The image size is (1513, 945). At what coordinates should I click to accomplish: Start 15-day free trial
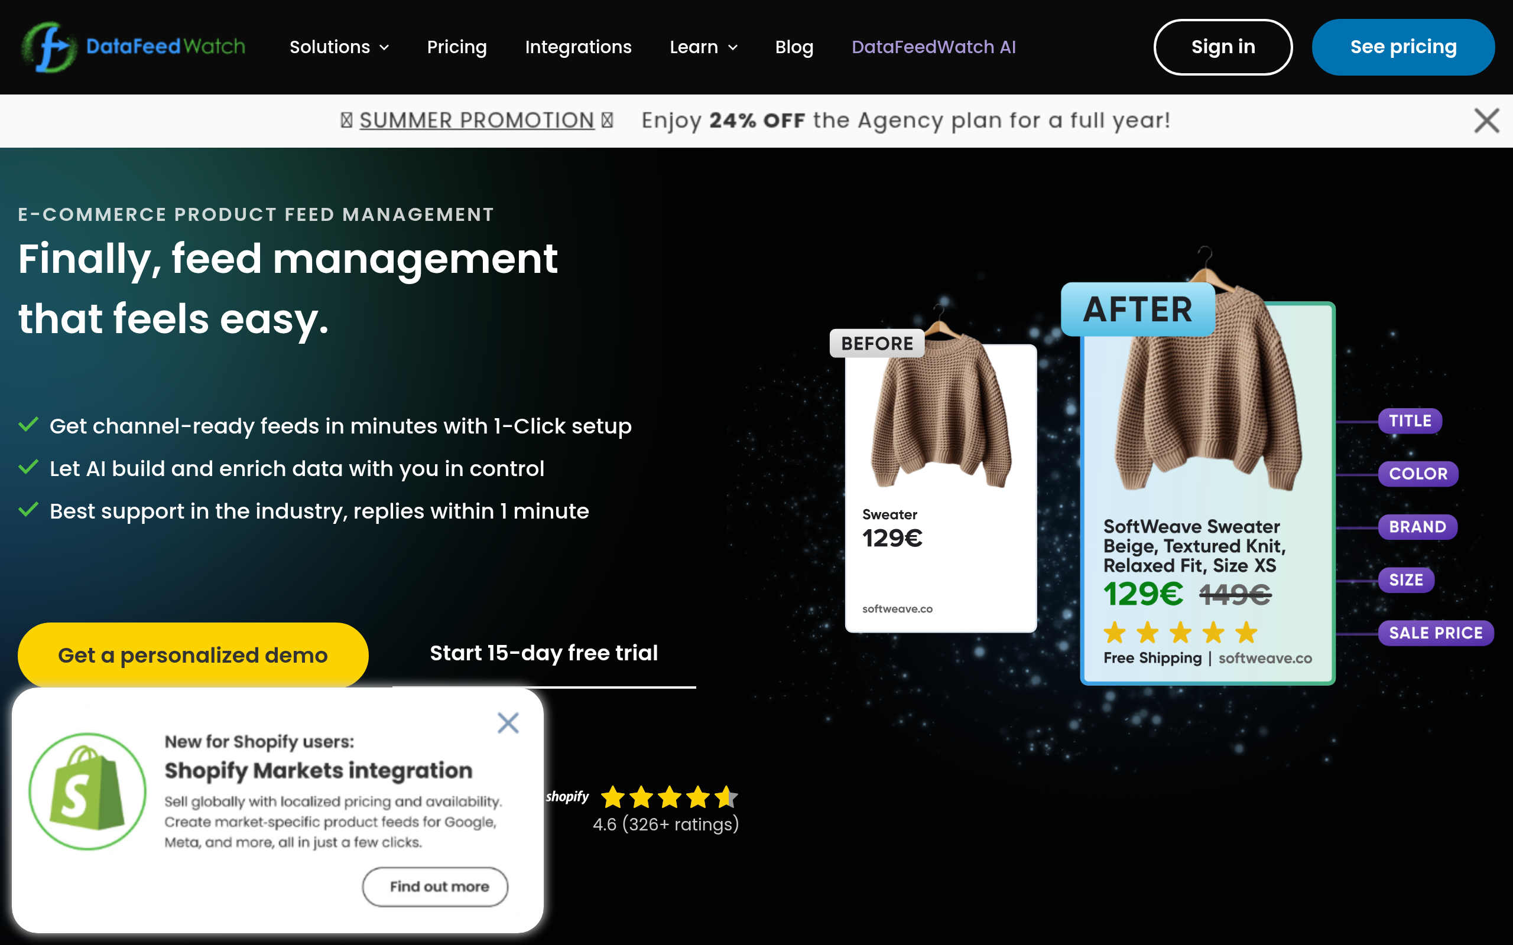(x=543, y=653)
